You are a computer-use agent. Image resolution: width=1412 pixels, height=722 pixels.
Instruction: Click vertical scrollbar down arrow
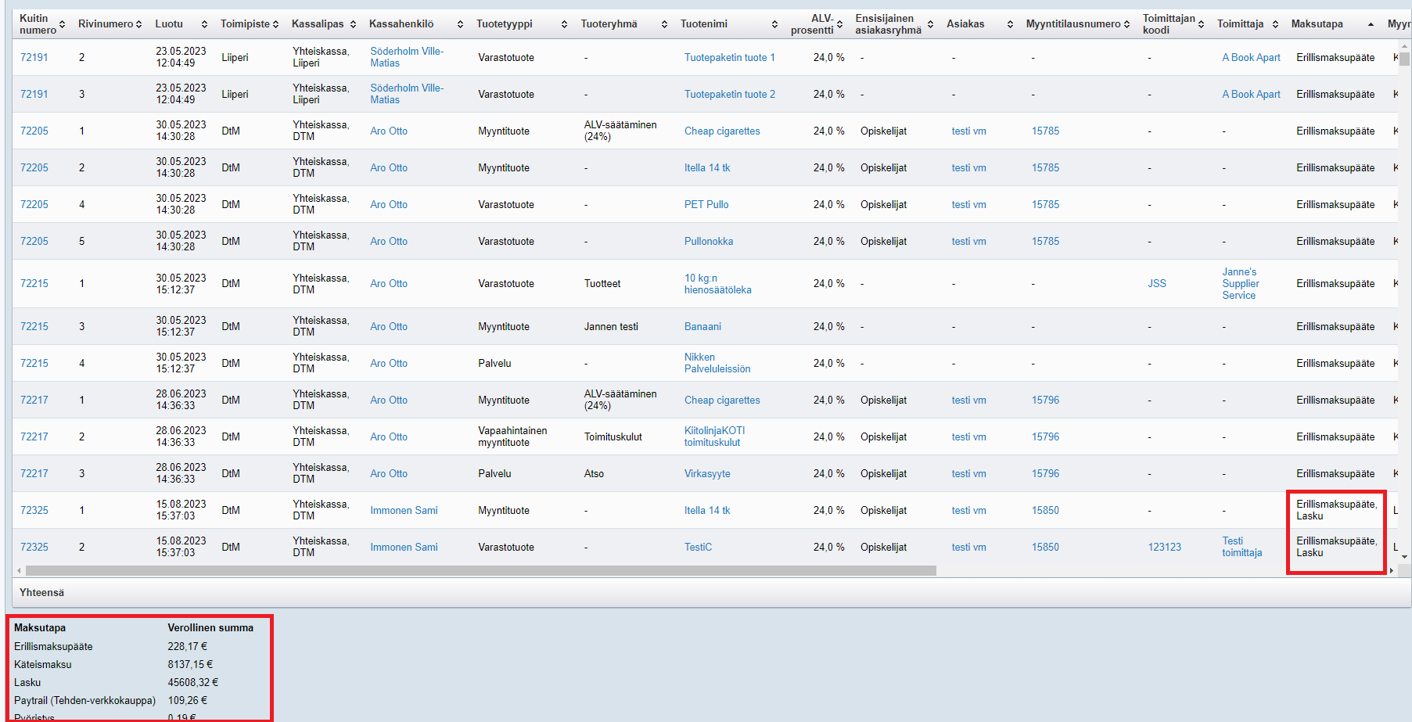[x=1404, y=557]
